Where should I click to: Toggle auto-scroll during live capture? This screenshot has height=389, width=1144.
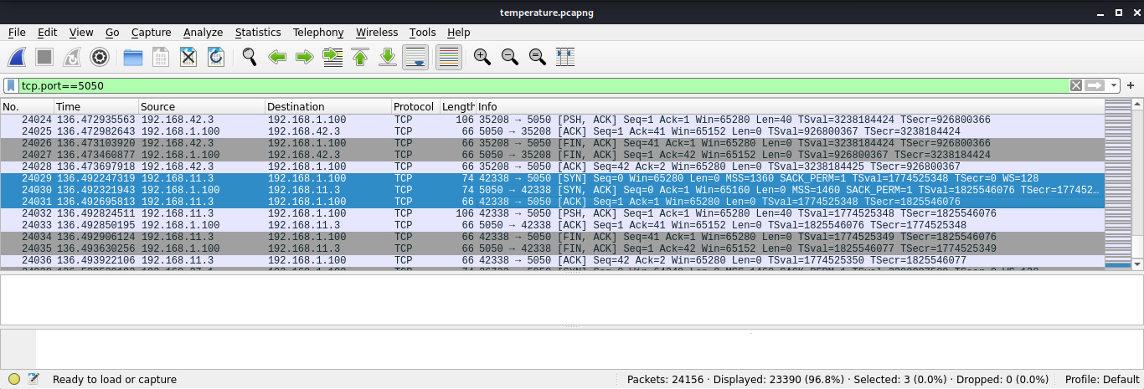click(416, 57)
